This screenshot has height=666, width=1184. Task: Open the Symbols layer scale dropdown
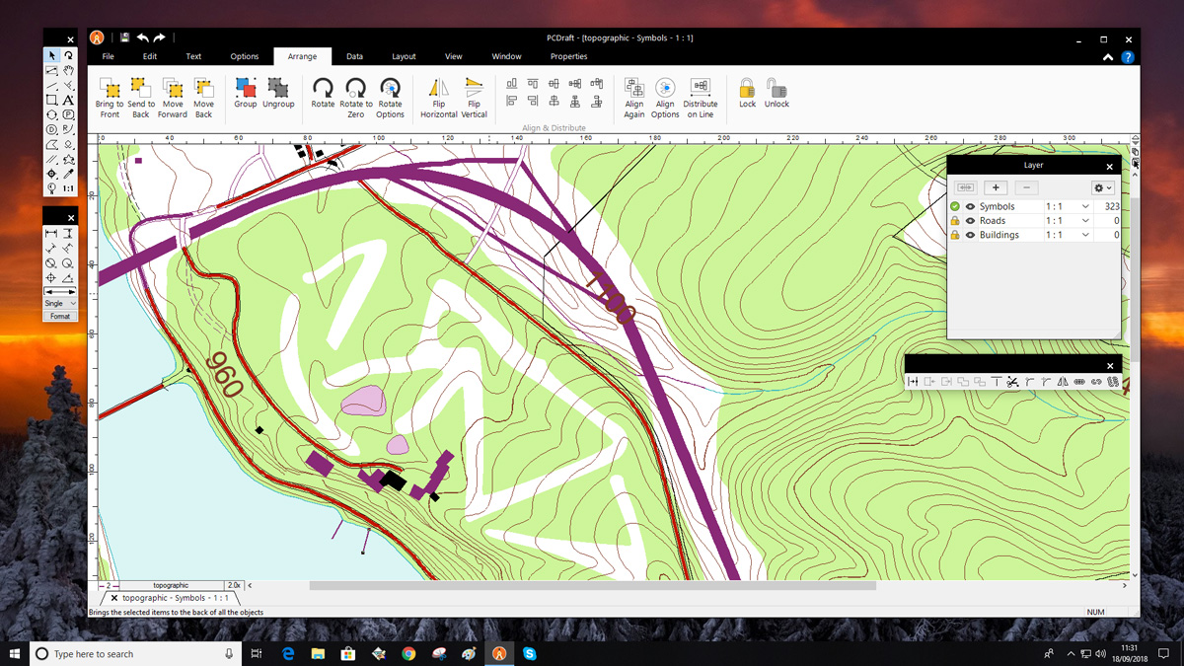pyautogui.click(x=1085, y=207)
